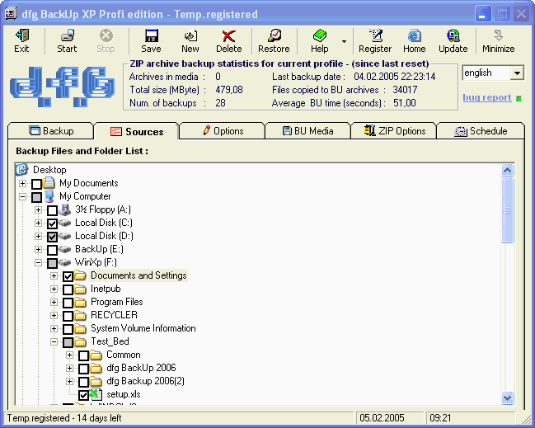Select the System Volume Information label

click(143, 328)
